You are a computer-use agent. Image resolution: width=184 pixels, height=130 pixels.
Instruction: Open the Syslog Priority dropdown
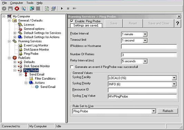point(174,84)
